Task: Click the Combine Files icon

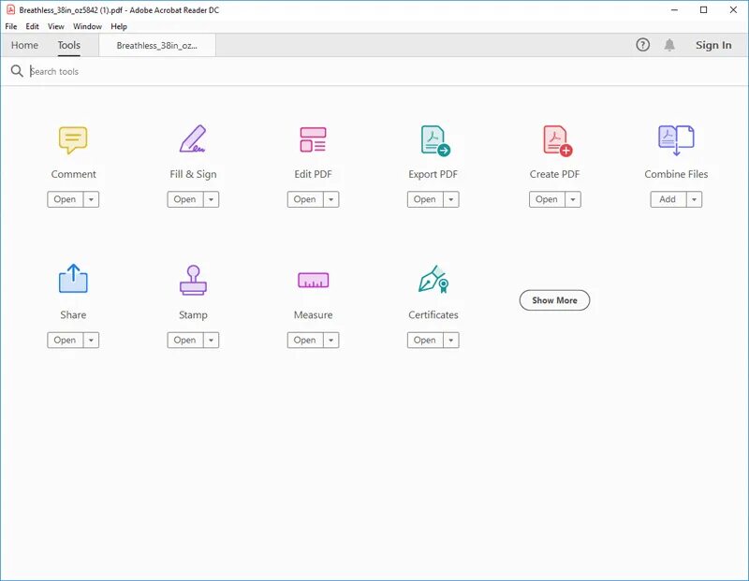Action: click(676, 140)
